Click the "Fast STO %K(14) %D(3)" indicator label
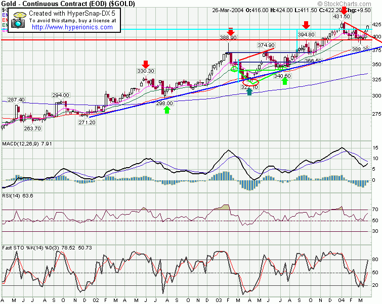 coord(30,247)
